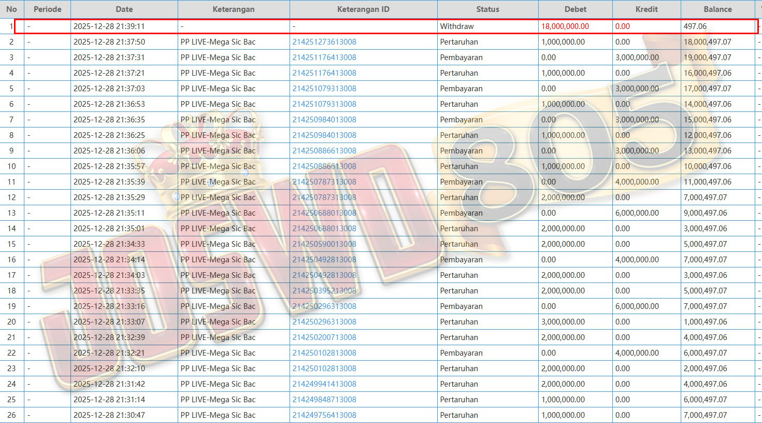Image resolution: width=762 pixels, height=423 pixels.
Task: Click the Debet column header
Action: [575, 9]
